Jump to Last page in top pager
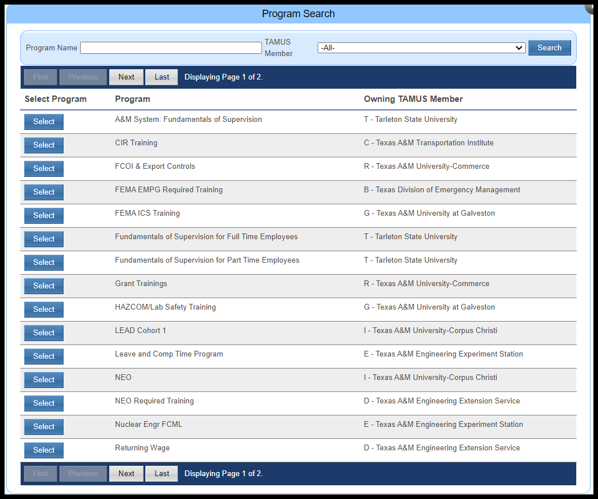The image size is (598, 499). click(161, 77)
